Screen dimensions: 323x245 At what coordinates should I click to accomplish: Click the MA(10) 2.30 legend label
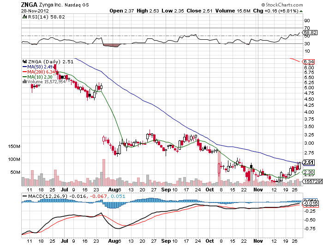40,77
